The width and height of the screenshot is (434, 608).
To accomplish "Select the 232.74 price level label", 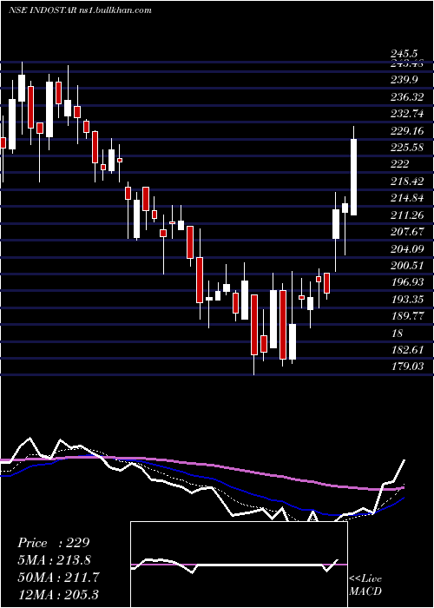I will coord(407,114).
